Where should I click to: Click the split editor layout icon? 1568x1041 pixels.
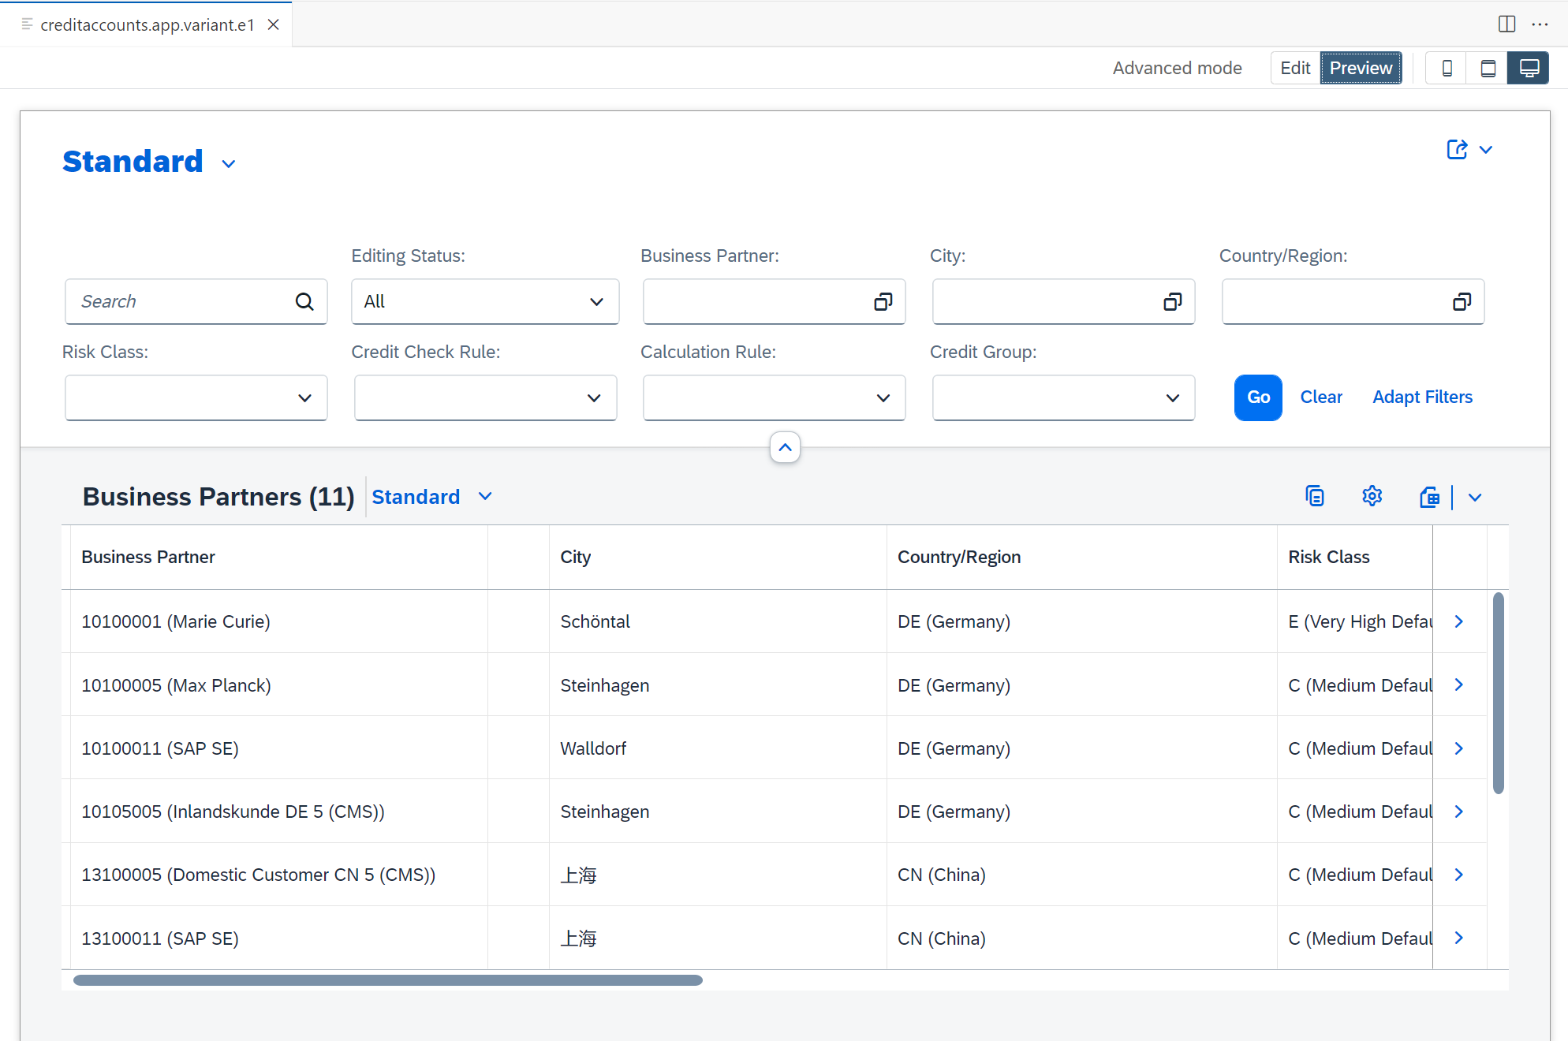[x=1506, y=24]
